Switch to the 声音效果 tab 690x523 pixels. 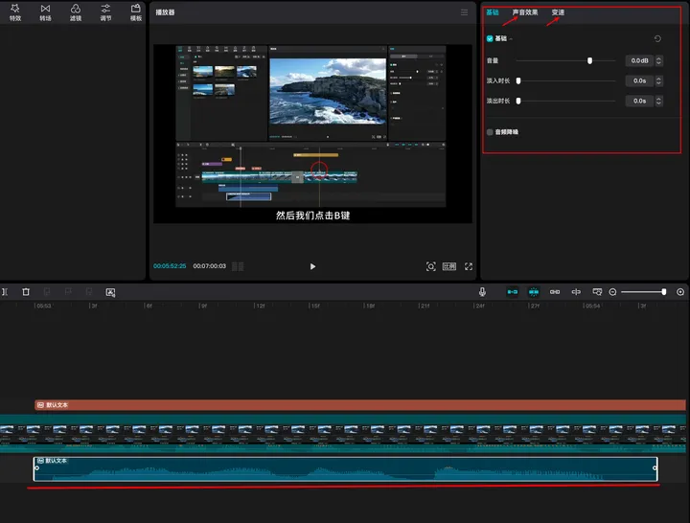tap(525, 12)
